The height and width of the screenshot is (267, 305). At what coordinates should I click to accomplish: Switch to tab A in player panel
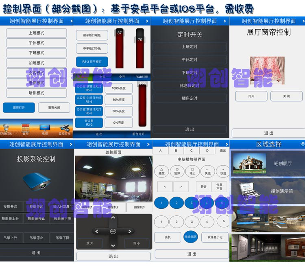click(x=161, y=151)
